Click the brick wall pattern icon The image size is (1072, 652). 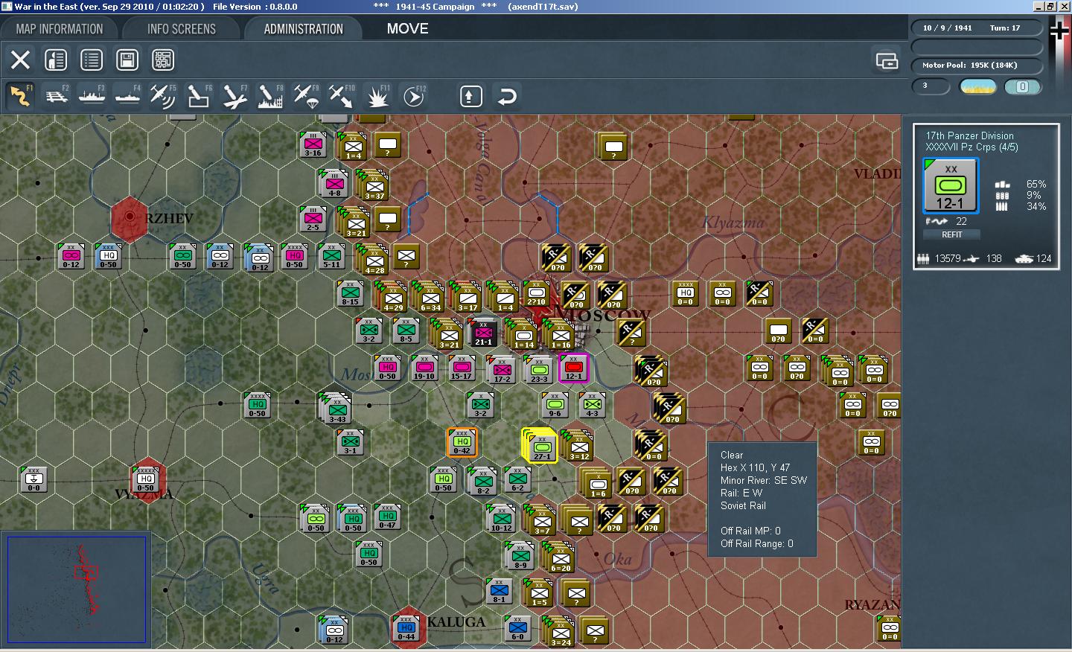point(163,60)
